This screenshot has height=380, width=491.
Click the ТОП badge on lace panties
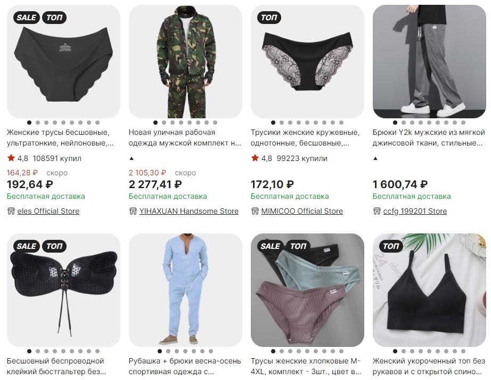point(269,18)
